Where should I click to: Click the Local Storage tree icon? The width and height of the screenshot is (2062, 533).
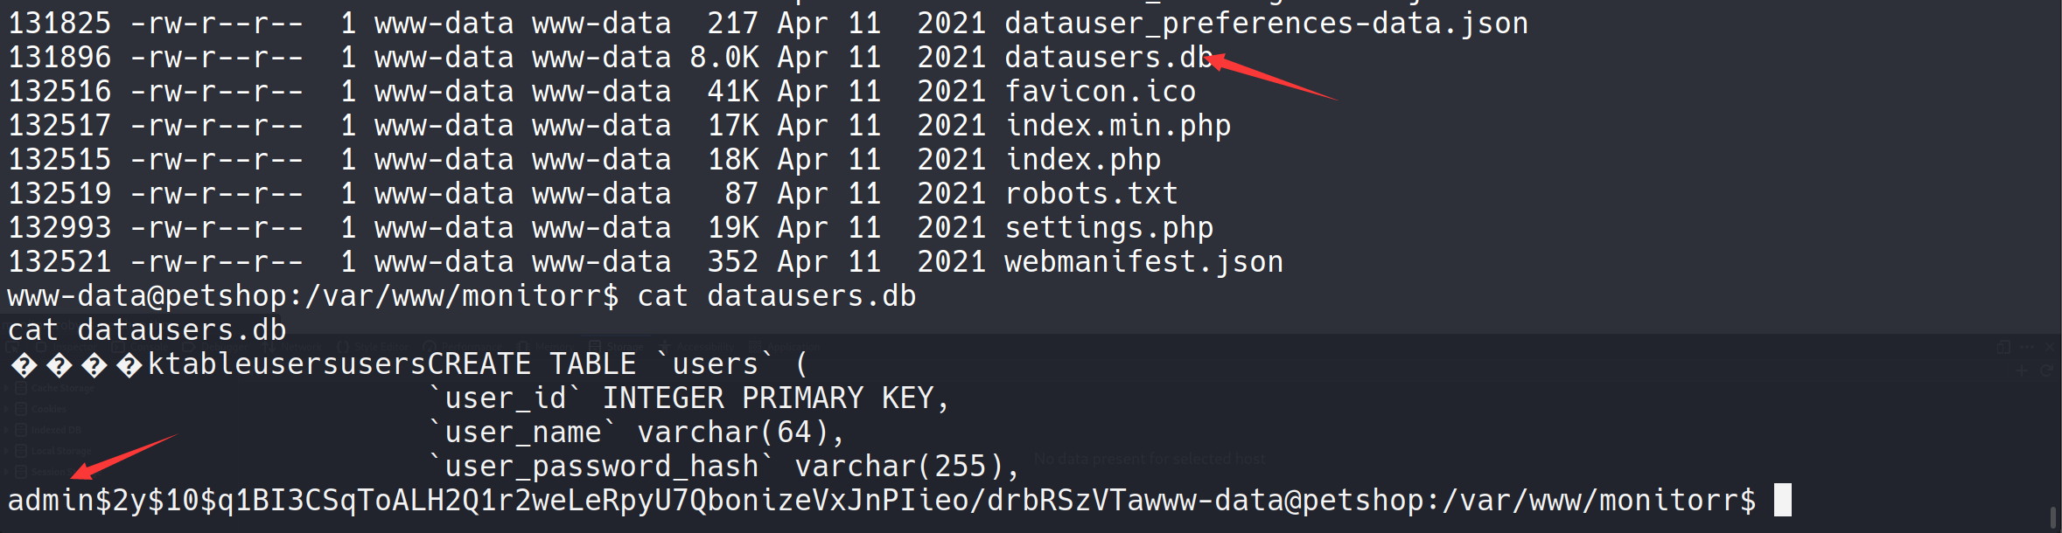point(21,451)
